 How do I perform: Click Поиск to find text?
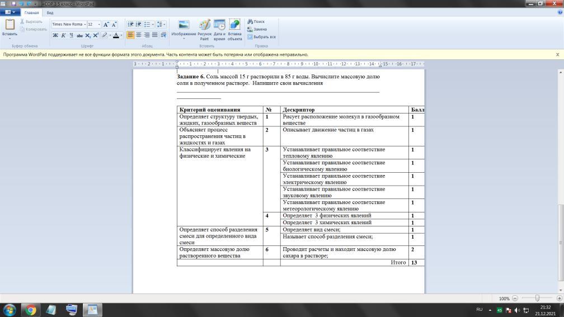[x=256, y=22]
